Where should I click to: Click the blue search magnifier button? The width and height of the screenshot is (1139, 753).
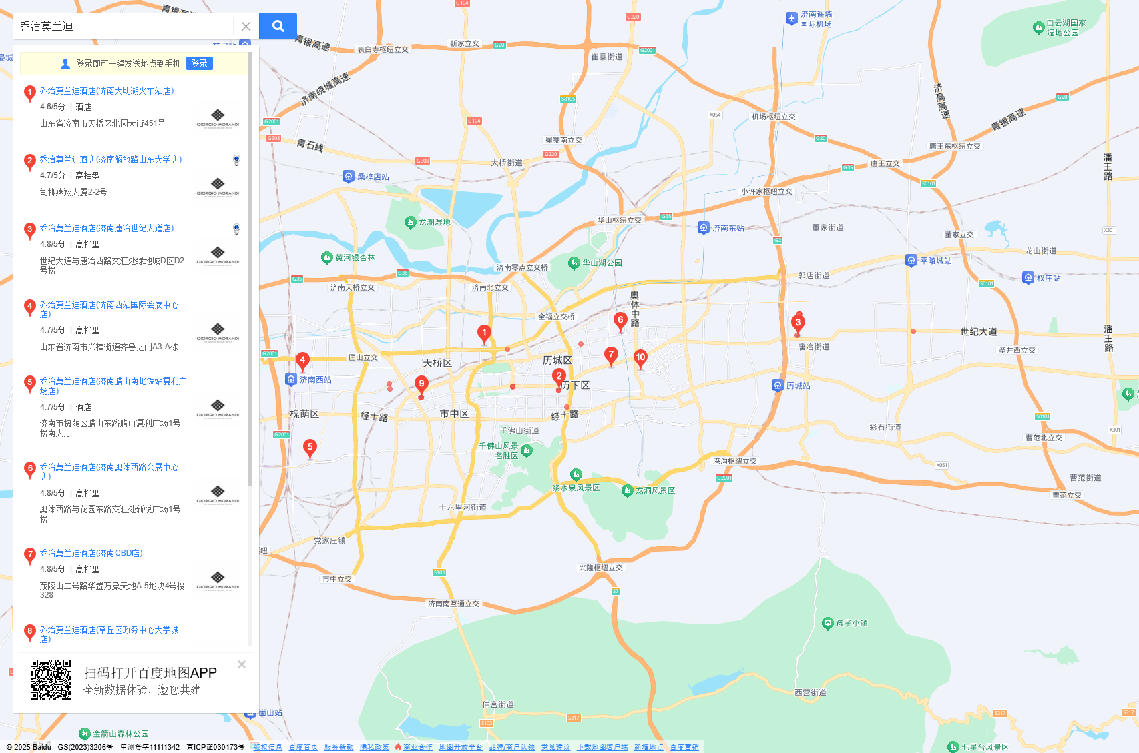point(278,26)
